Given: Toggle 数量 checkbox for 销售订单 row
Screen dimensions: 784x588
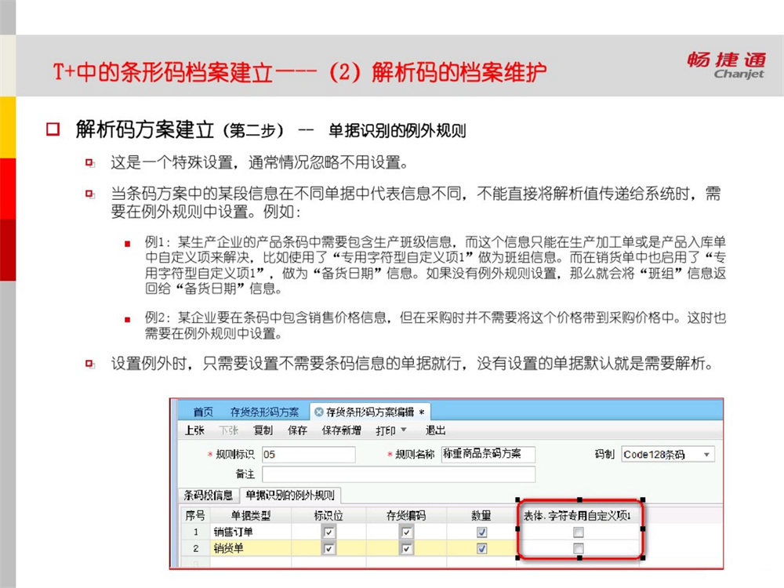Looking at the screenshot, I should (x=481, y=532).
